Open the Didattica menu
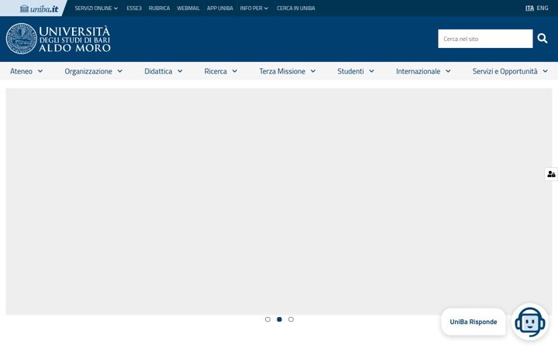This screenshot has height=348, width=558. coord(158,71)
